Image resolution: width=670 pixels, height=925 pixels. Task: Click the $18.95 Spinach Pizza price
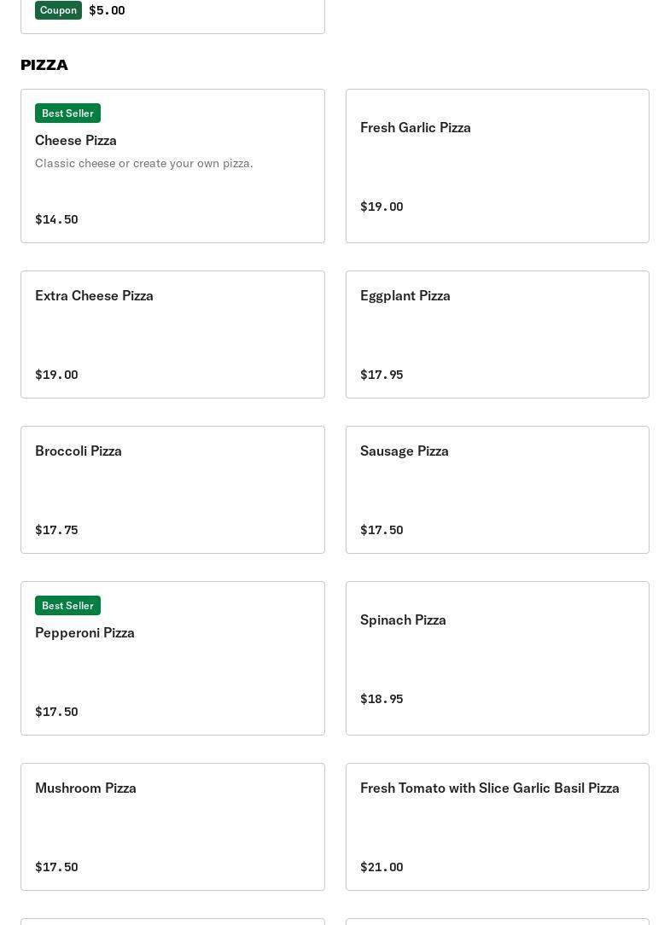(382, 699)
